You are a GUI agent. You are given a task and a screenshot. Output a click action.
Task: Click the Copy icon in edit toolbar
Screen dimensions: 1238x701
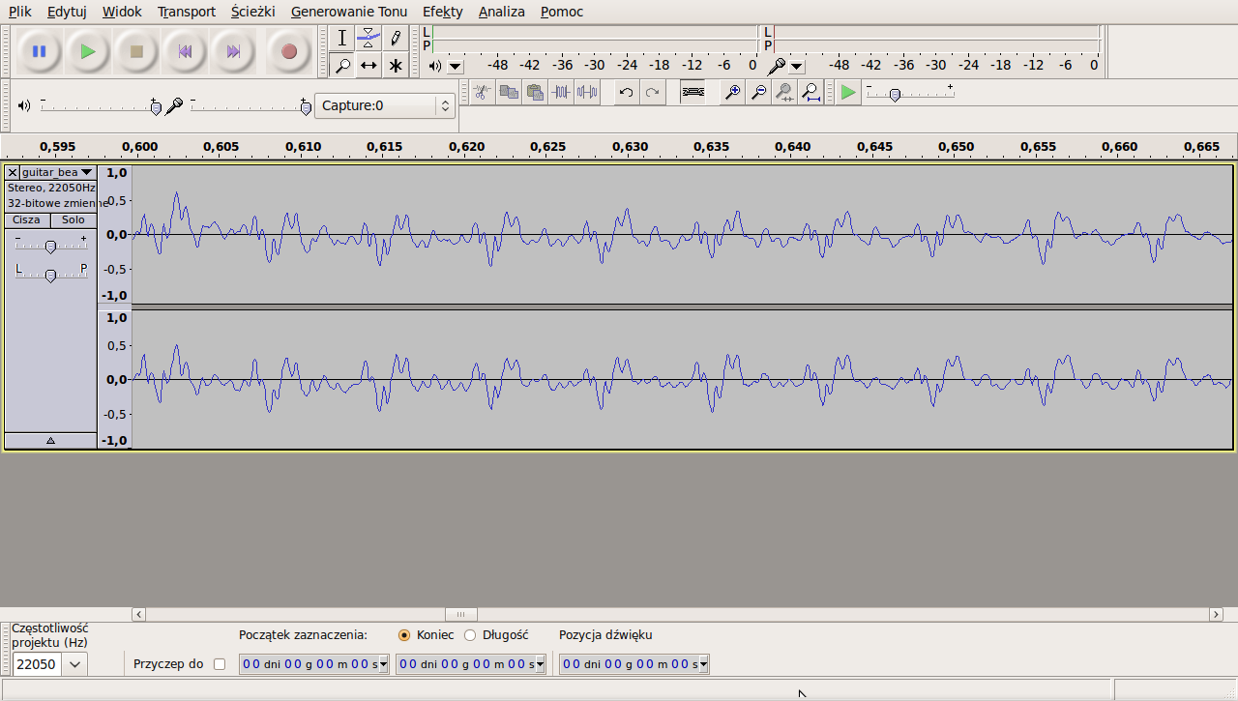(508, 93)
